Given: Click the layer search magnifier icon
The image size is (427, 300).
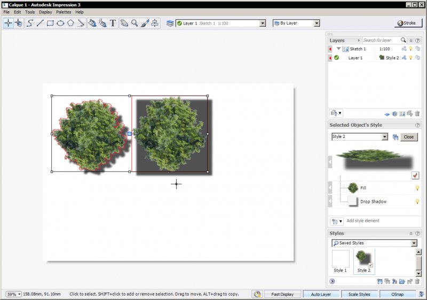Looking at the screenshot, I should (404, 40).
